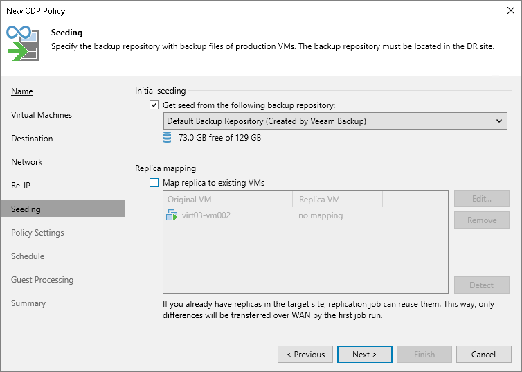Enable Map replica to existing VMs
This screenshot has height=372, width=522.
coord(154,183)
